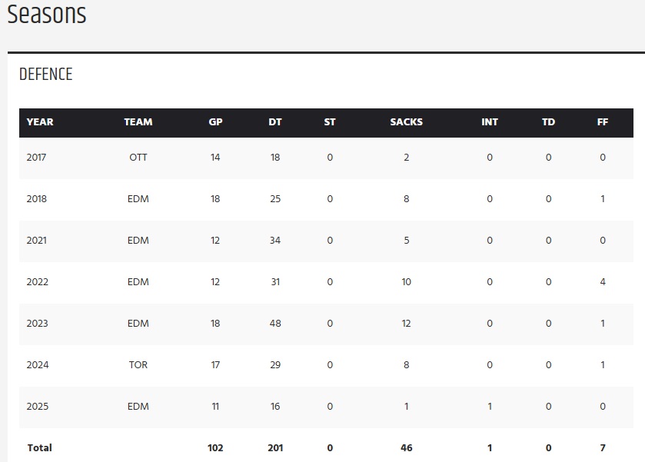Click the DT column header
The width and height of the screenshot is (645, 462).
click(274, 121)
